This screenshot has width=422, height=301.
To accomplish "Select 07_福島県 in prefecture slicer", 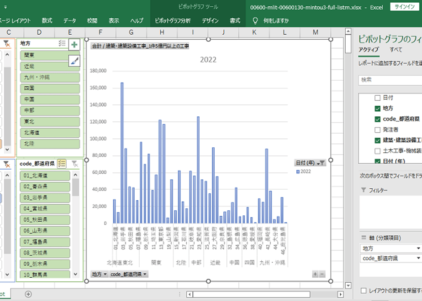I will coord(45,242).
